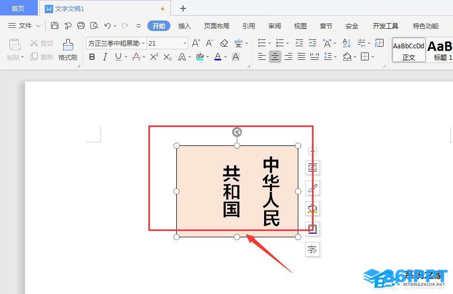Viewport: 453px width, 294px height.
Task: Switch to the 页面布局 tab
Action: (216, 26)
